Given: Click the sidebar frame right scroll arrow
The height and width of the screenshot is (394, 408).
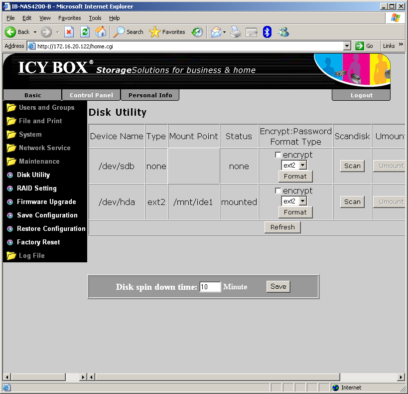Looking at the screenshot, I should pyautogui.click(x=83, y=377).
